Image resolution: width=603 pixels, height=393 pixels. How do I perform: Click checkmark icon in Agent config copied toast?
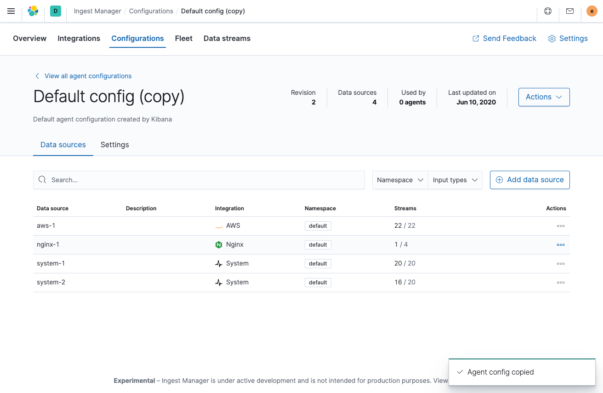click(x=460, y=372)
